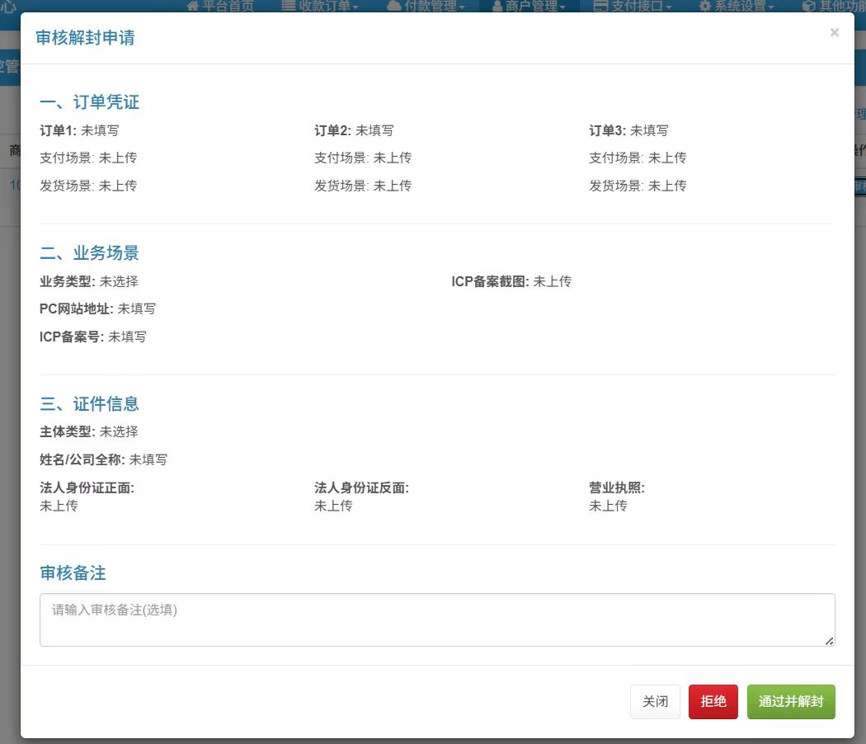Approve with the 通过并解封 button

coord(790,702)
